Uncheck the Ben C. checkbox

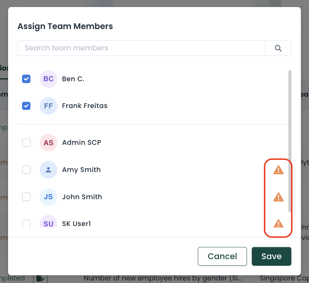coord(26,79)
